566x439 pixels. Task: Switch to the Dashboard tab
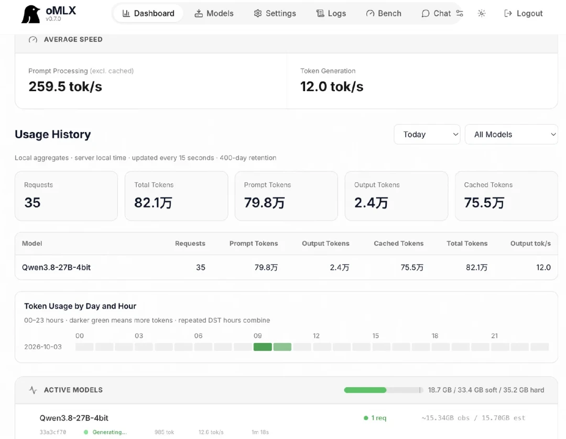[148, 13]
